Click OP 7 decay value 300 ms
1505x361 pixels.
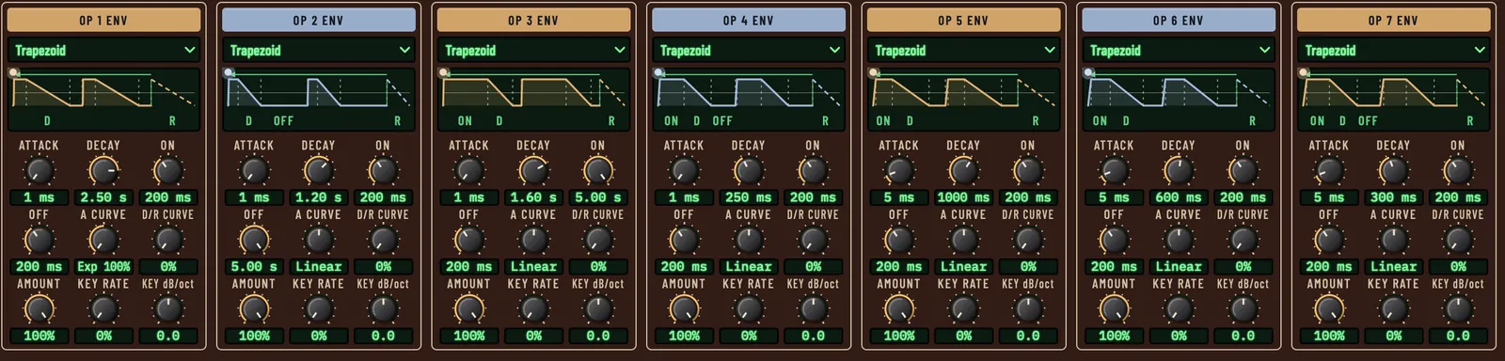pos(1394,197)
